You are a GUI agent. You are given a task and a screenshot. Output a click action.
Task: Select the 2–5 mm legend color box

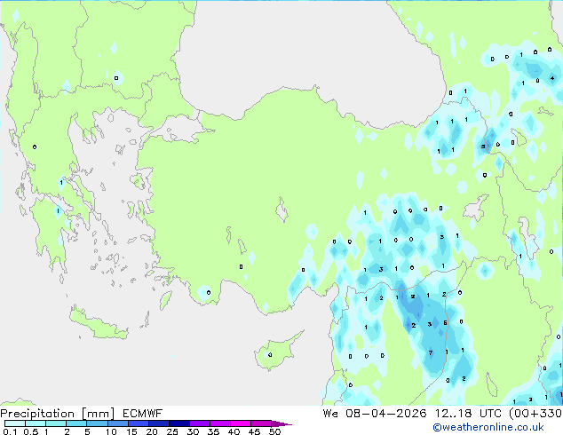pyautogui.click(x=76, y=423)
